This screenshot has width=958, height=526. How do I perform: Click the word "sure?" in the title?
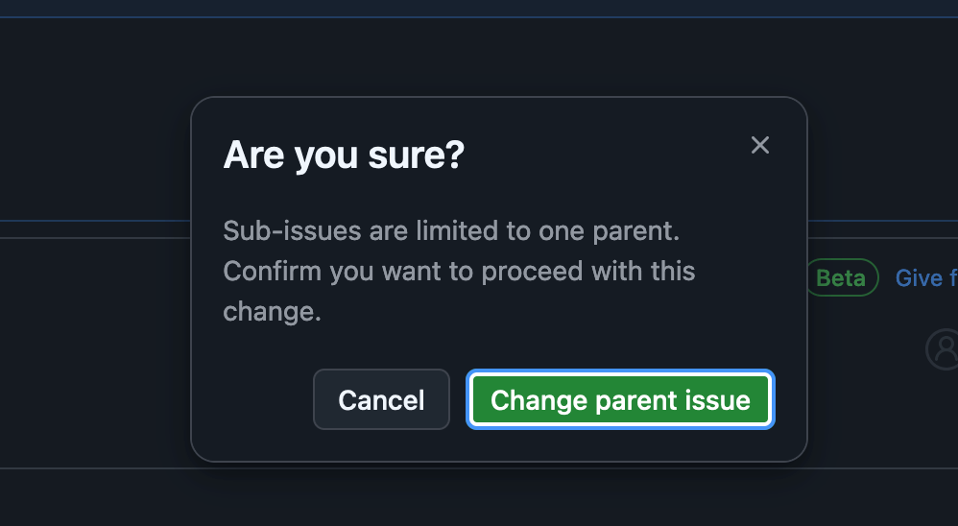pyautogui.click(x=416, y=155)
